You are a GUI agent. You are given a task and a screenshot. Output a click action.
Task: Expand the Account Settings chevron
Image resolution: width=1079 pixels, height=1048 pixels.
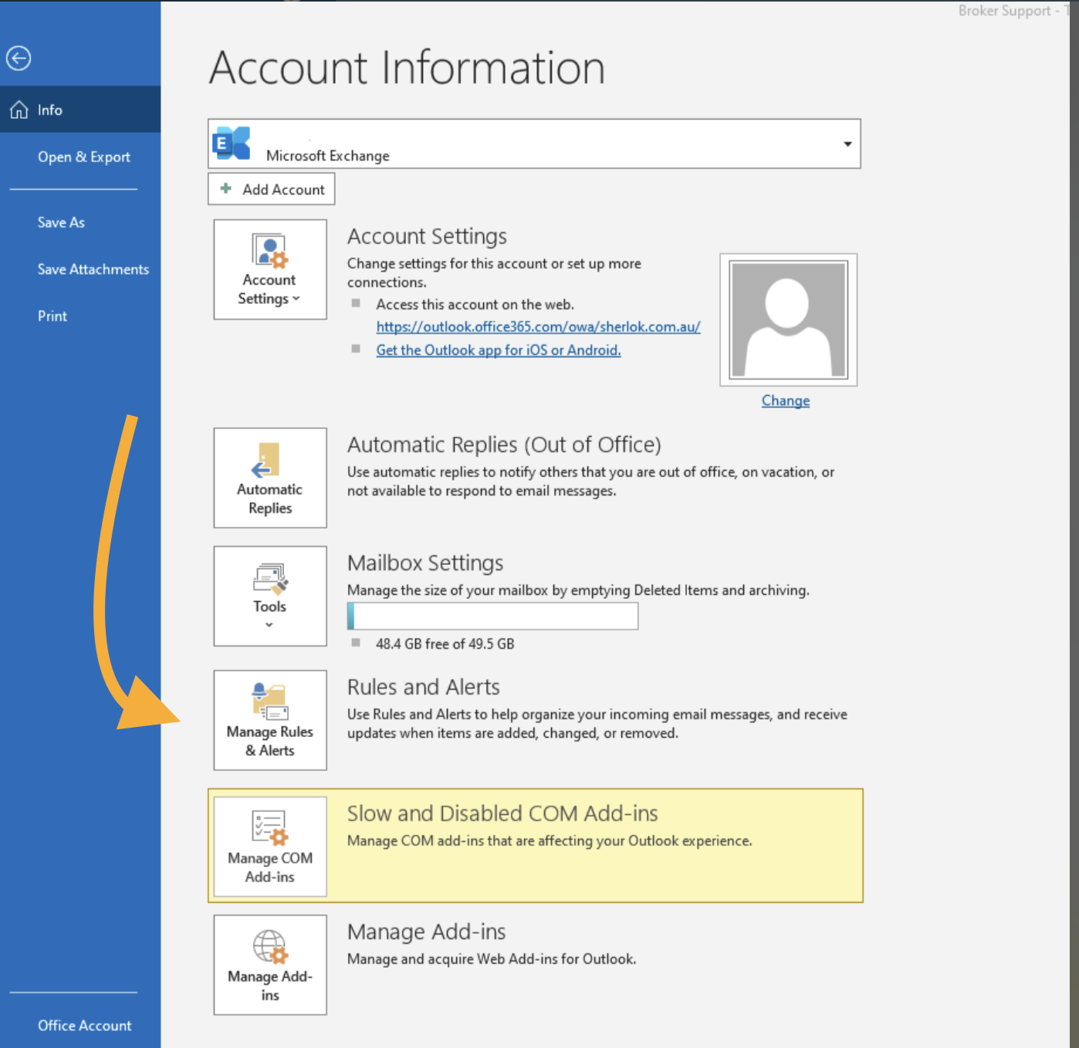tap(296, 299)
